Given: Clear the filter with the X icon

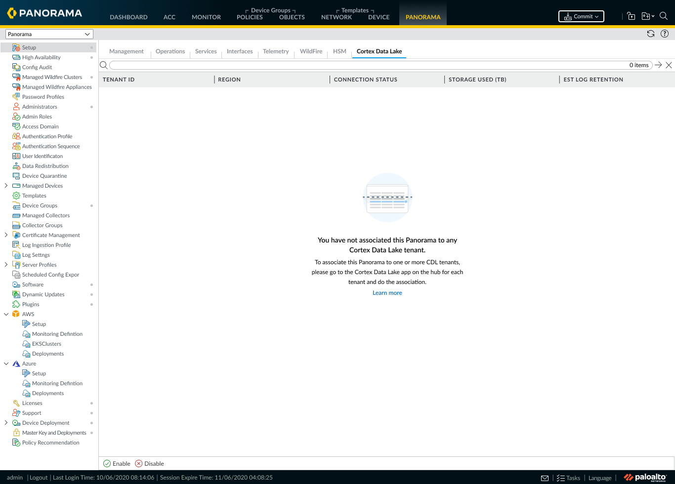Looking at the screenshot, I should pyautogui.click(x=669, y=65).
